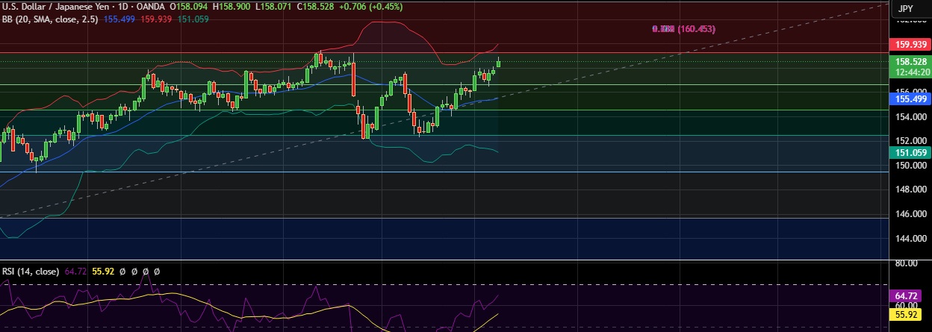
Task: Click the 12:44:20 bar countdown timer
Action: [911, 72]
